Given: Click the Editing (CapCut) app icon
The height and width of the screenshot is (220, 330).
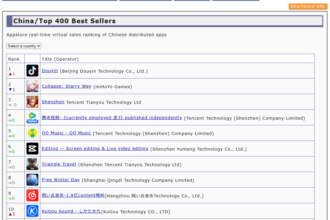Looking at the screenshot, I should 32,149.
